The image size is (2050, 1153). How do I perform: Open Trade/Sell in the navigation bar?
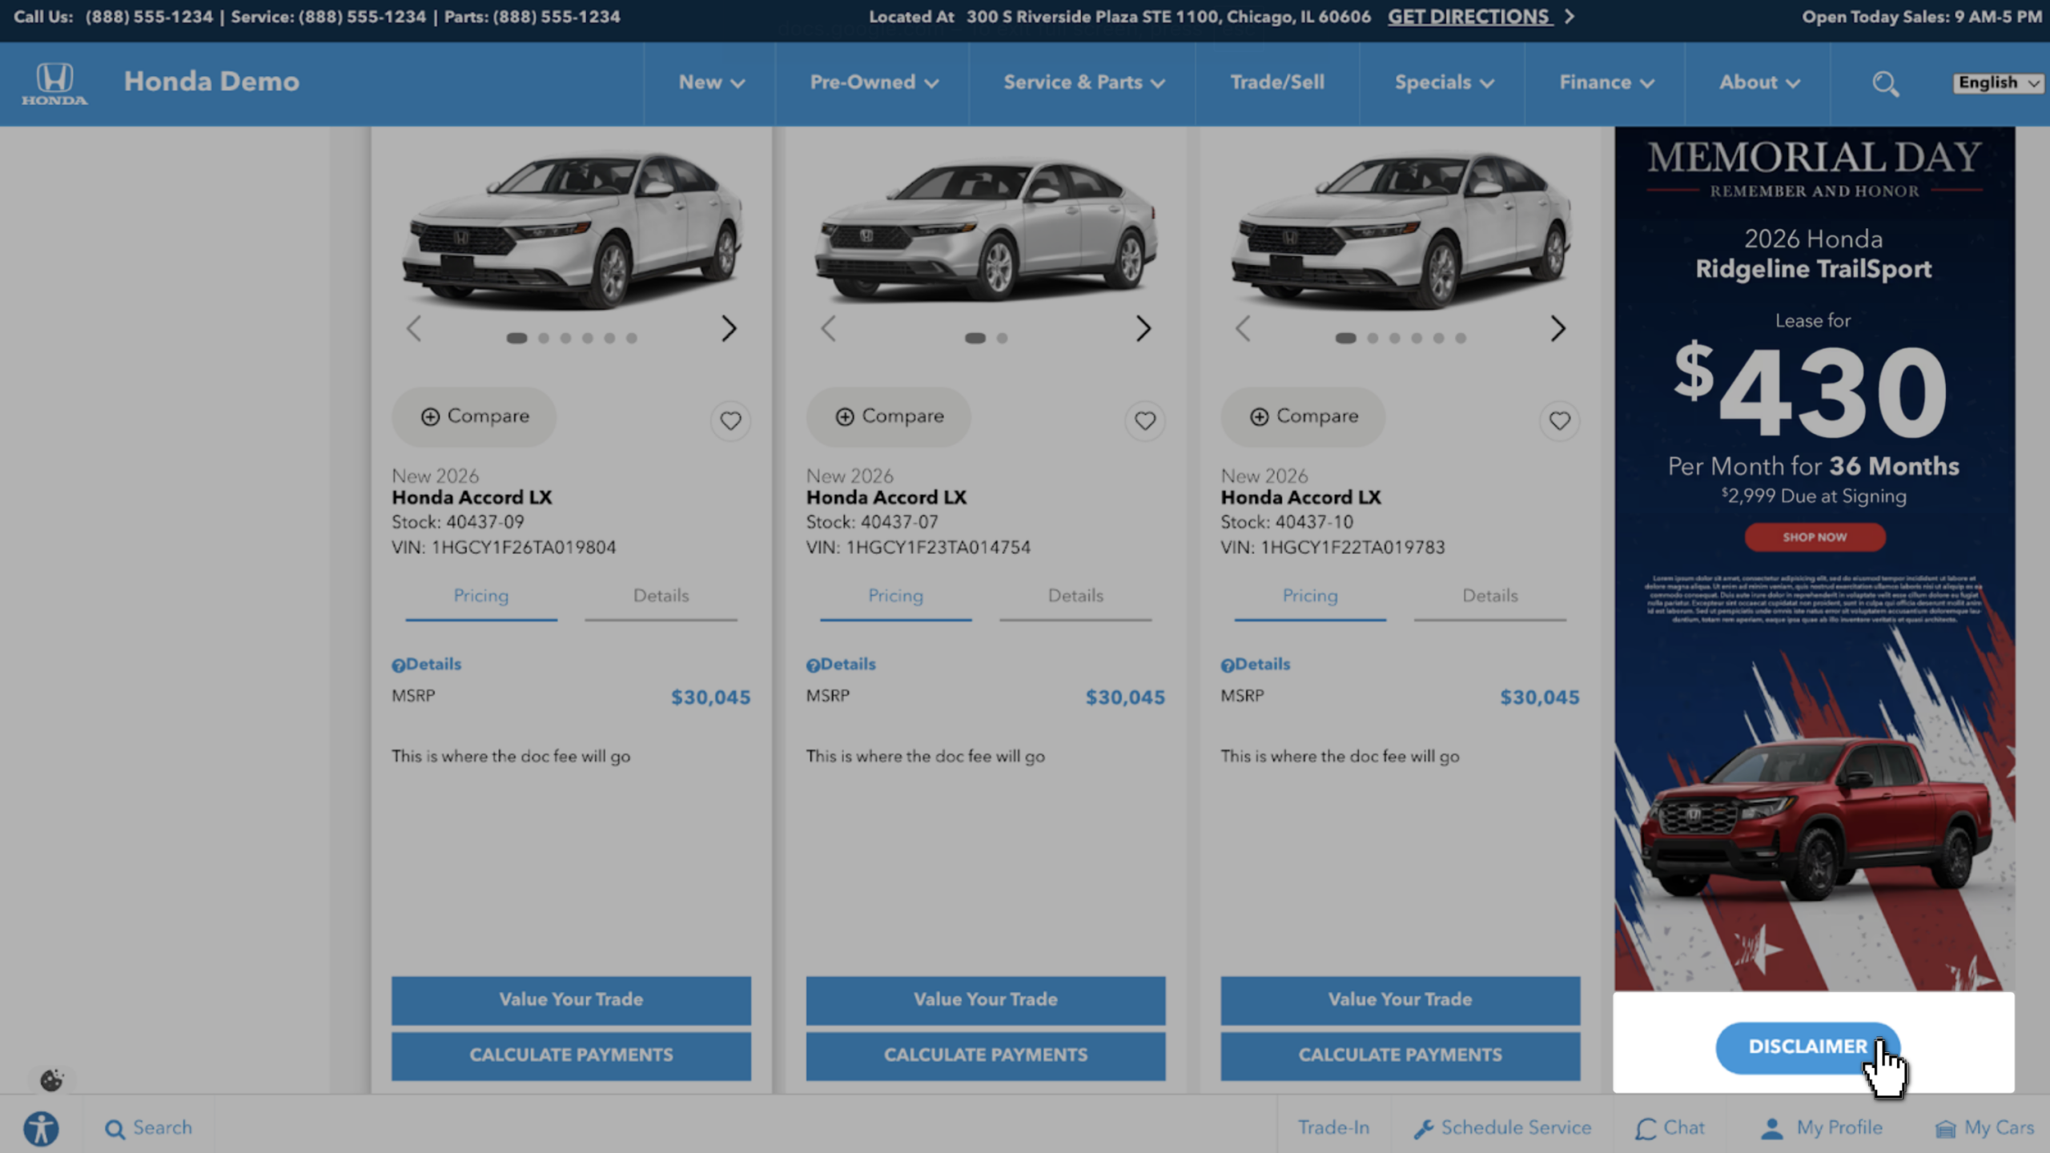[x=1277, y=82]
